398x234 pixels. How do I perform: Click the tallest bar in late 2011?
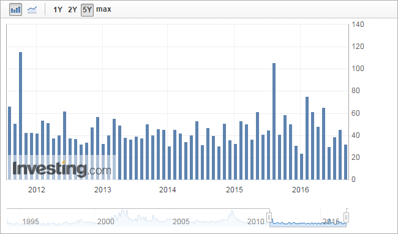[21, 116]
